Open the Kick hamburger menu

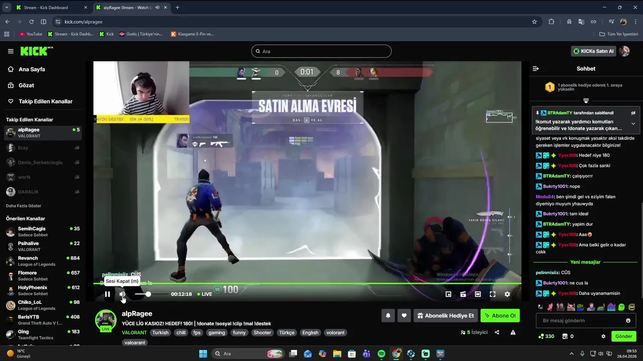(x=11, y=51)
